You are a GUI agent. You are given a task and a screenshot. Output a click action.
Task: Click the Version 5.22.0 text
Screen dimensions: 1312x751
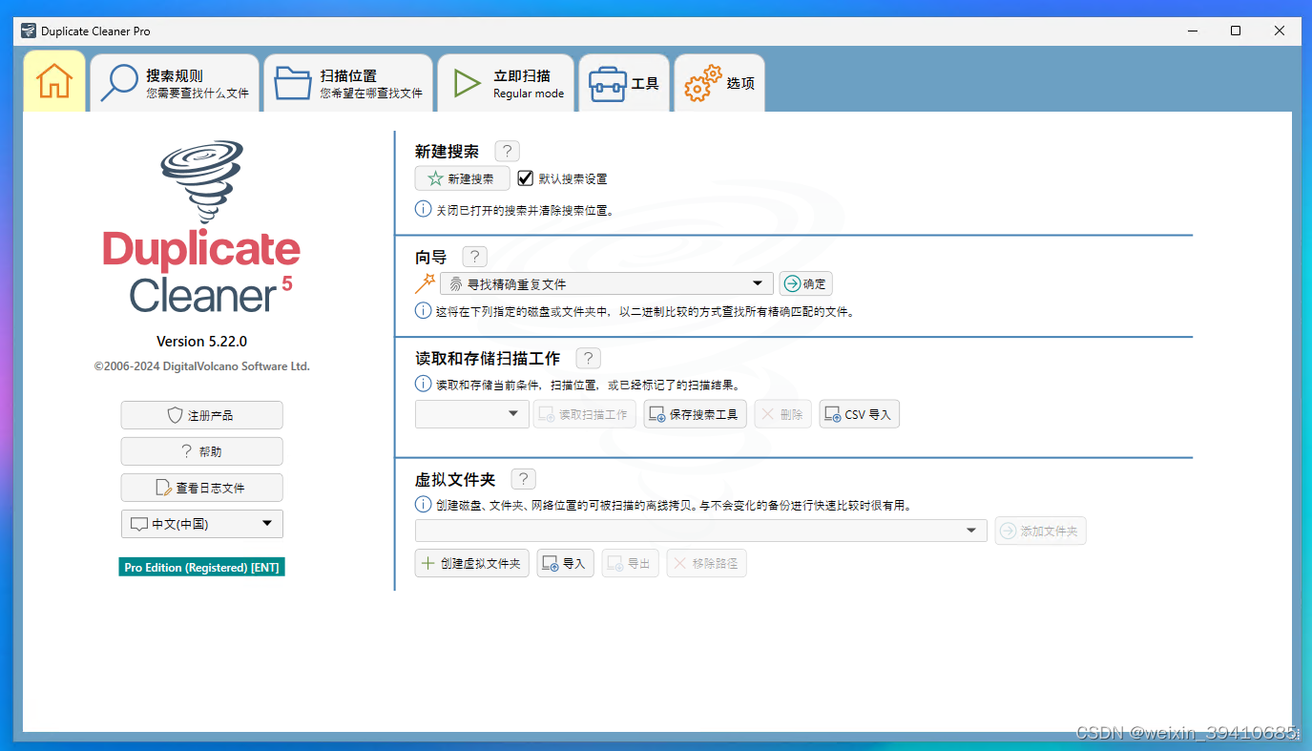pos(201,341)
